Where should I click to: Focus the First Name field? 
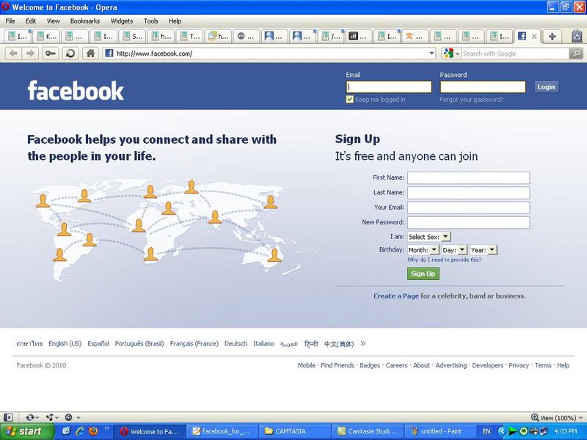[469, 177]
